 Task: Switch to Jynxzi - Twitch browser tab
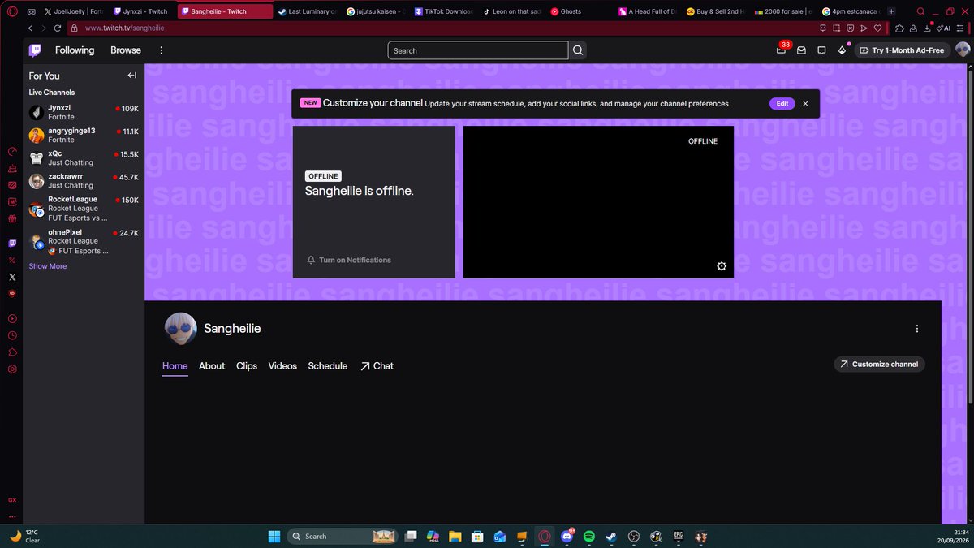[140, 11]
